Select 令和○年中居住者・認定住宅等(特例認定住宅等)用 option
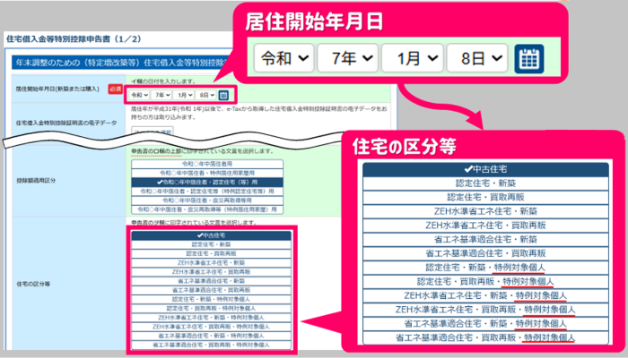This screenshot has width=628, height=358. coord(207,192)
